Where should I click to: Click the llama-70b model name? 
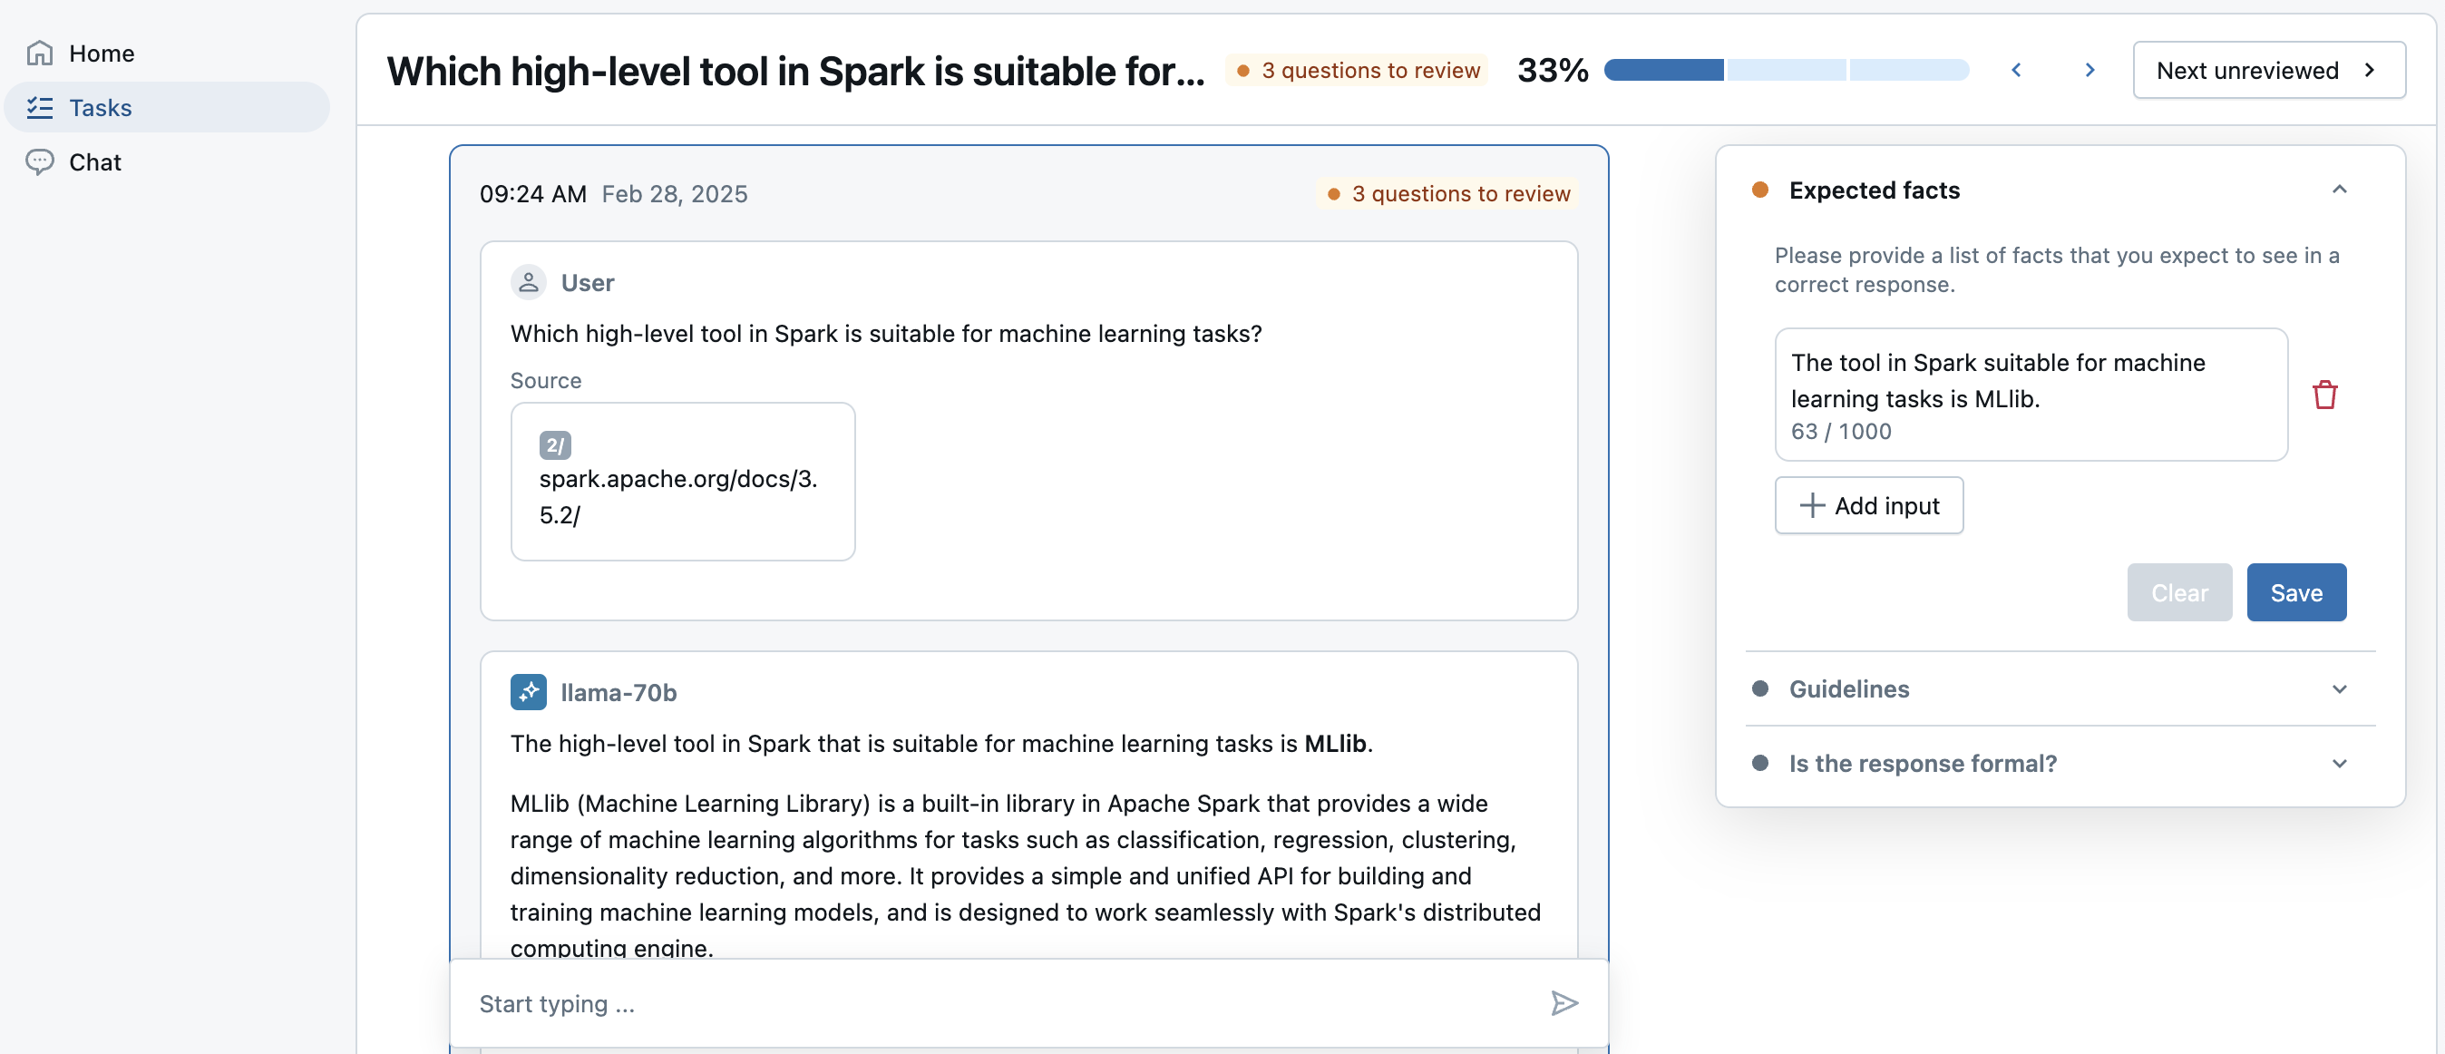click(x=619, y=692)
